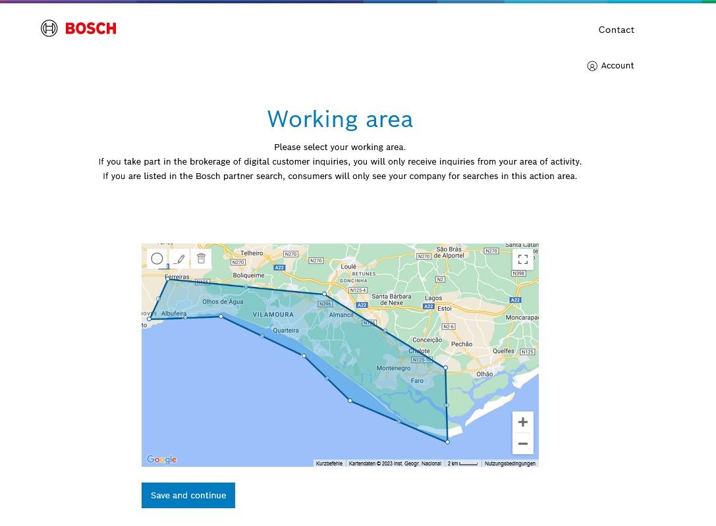Zoom out of the map
This screenshot has width=716, height=526.
coord(523,444)
